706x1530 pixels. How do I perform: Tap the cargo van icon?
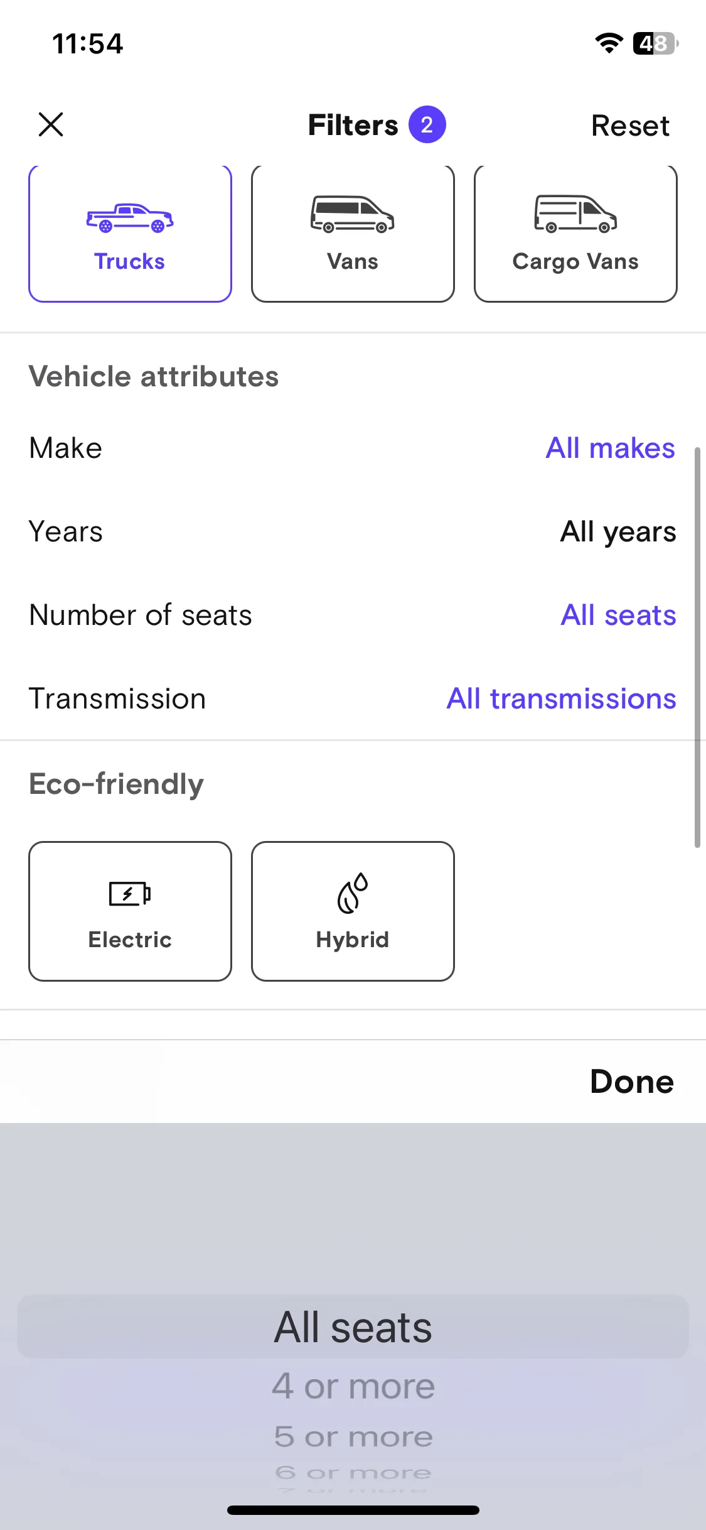(575, 214)
